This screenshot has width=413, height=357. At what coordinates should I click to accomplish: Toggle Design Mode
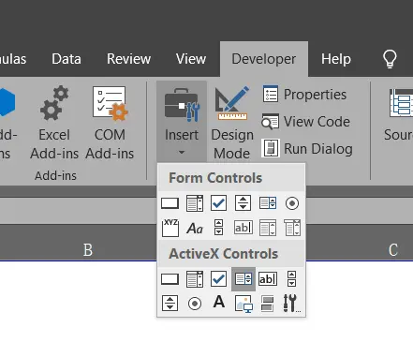[x=232, y=123]
